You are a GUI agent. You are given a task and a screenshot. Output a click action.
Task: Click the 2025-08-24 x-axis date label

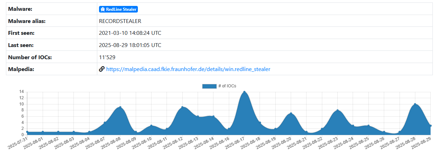344,142
